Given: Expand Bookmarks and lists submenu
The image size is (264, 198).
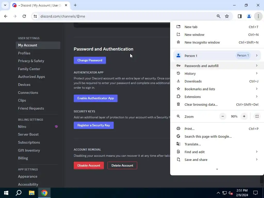Looking at the screenshot, I should (217, 89).
